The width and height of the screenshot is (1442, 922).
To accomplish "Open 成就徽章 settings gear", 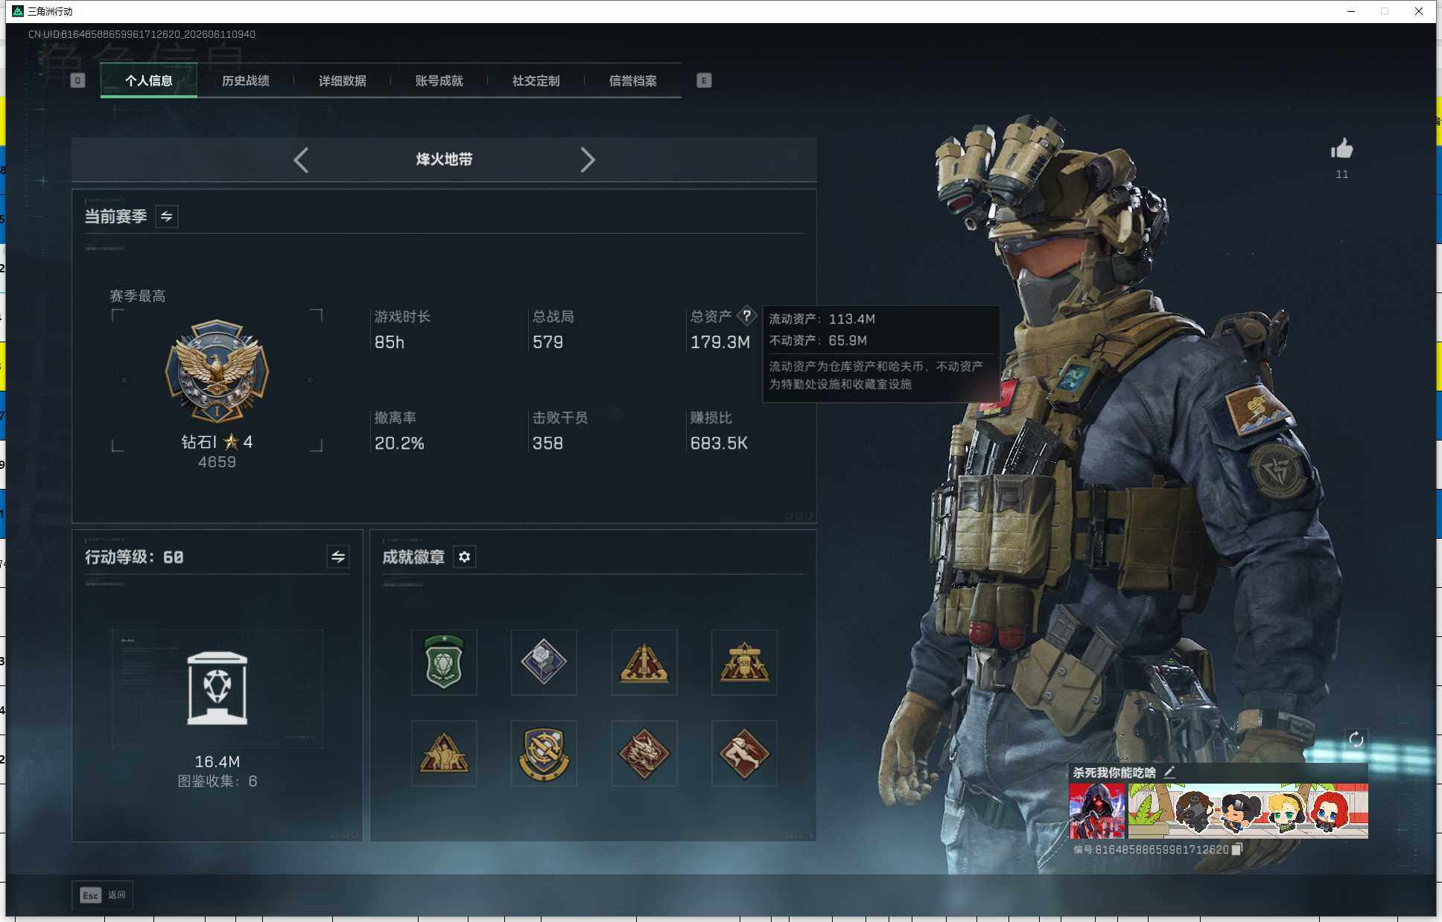I will pyautogui.click(x=465, y=557).
